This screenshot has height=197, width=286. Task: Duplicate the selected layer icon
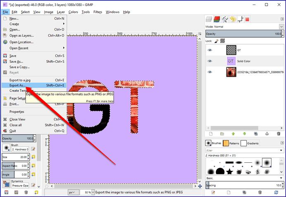coord(256,134)
